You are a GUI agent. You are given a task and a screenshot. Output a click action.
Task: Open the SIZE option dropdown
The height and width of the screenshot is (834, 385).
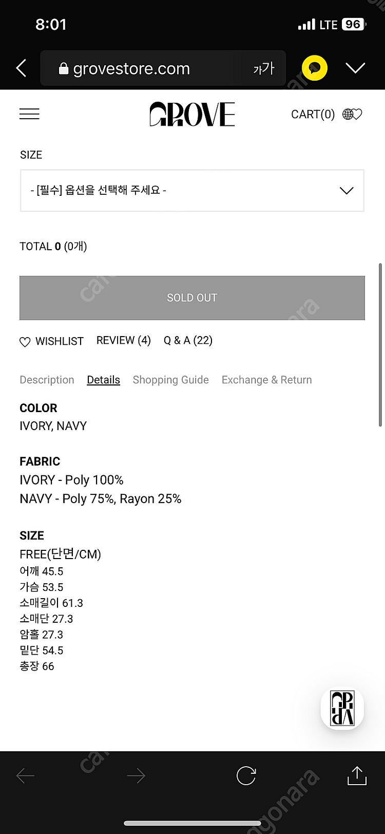tap(192, 191)
